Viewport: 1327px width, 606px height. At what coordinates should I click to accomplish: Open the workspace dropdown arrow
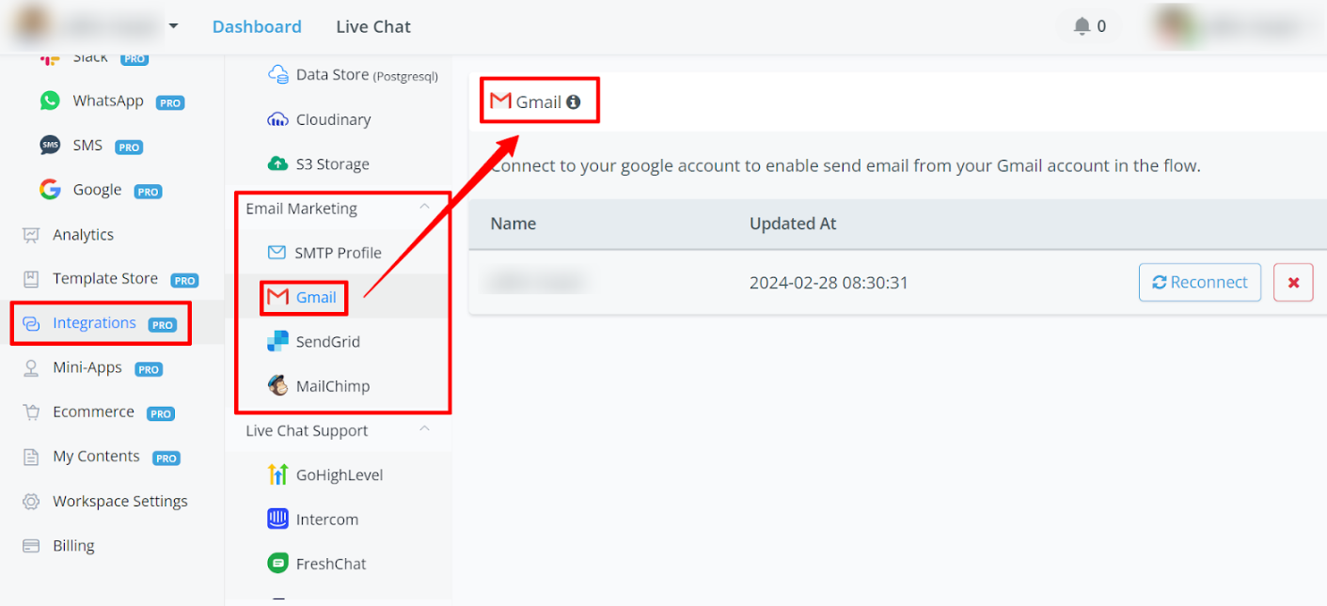(173, 26)
